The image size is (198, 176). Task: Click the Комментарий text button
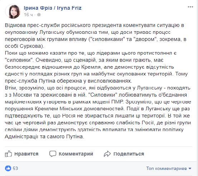tap(76, 154)
